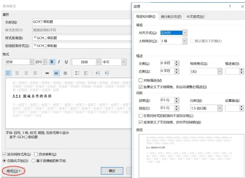Enable 自动更新 checkbox

pos(36,154)
